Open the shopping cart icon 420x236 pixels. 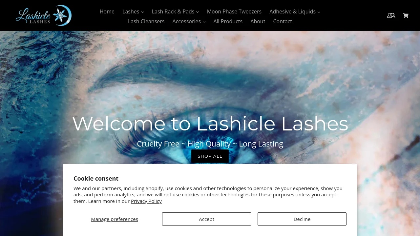(x=406, y=15)
